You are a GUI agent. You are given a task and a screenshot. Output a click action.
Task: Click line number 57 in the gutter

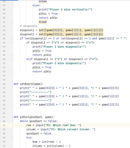point(4,88)
